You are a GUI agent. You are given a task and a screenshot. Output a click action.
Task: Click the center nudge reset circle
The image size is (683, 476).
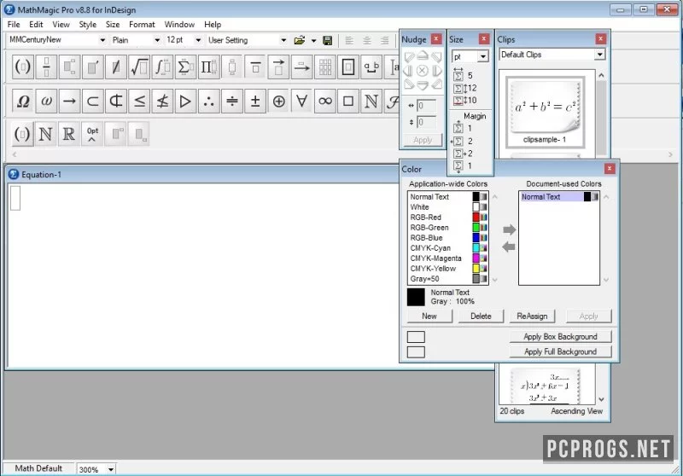click(422, 71)
